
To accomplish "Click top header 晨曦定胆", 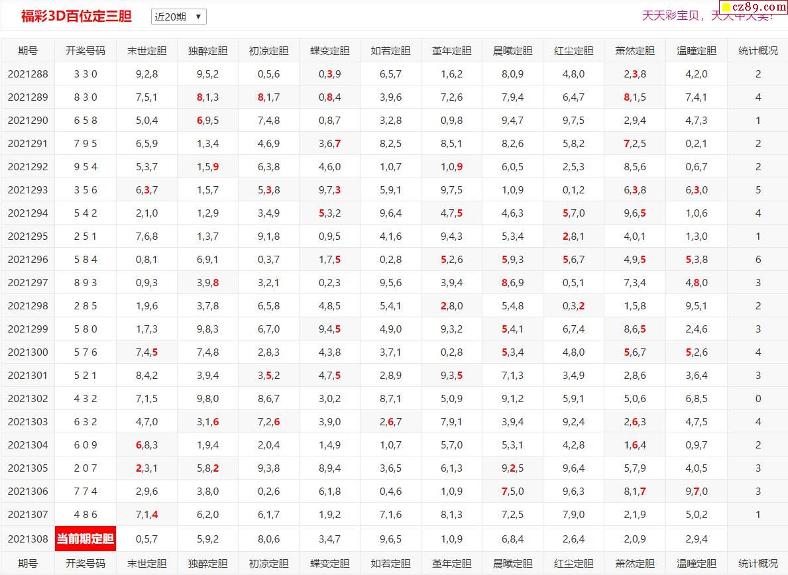I will 512,50.
